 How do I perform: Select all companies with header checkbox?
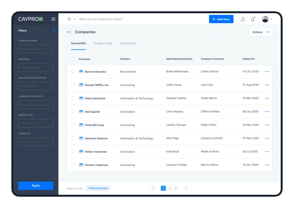coord(73,59)
